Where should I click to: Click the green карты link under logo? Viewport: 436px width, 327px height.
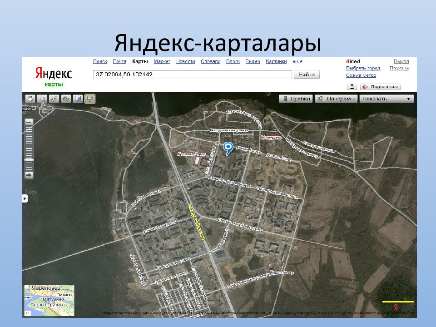tap(54, 84)
